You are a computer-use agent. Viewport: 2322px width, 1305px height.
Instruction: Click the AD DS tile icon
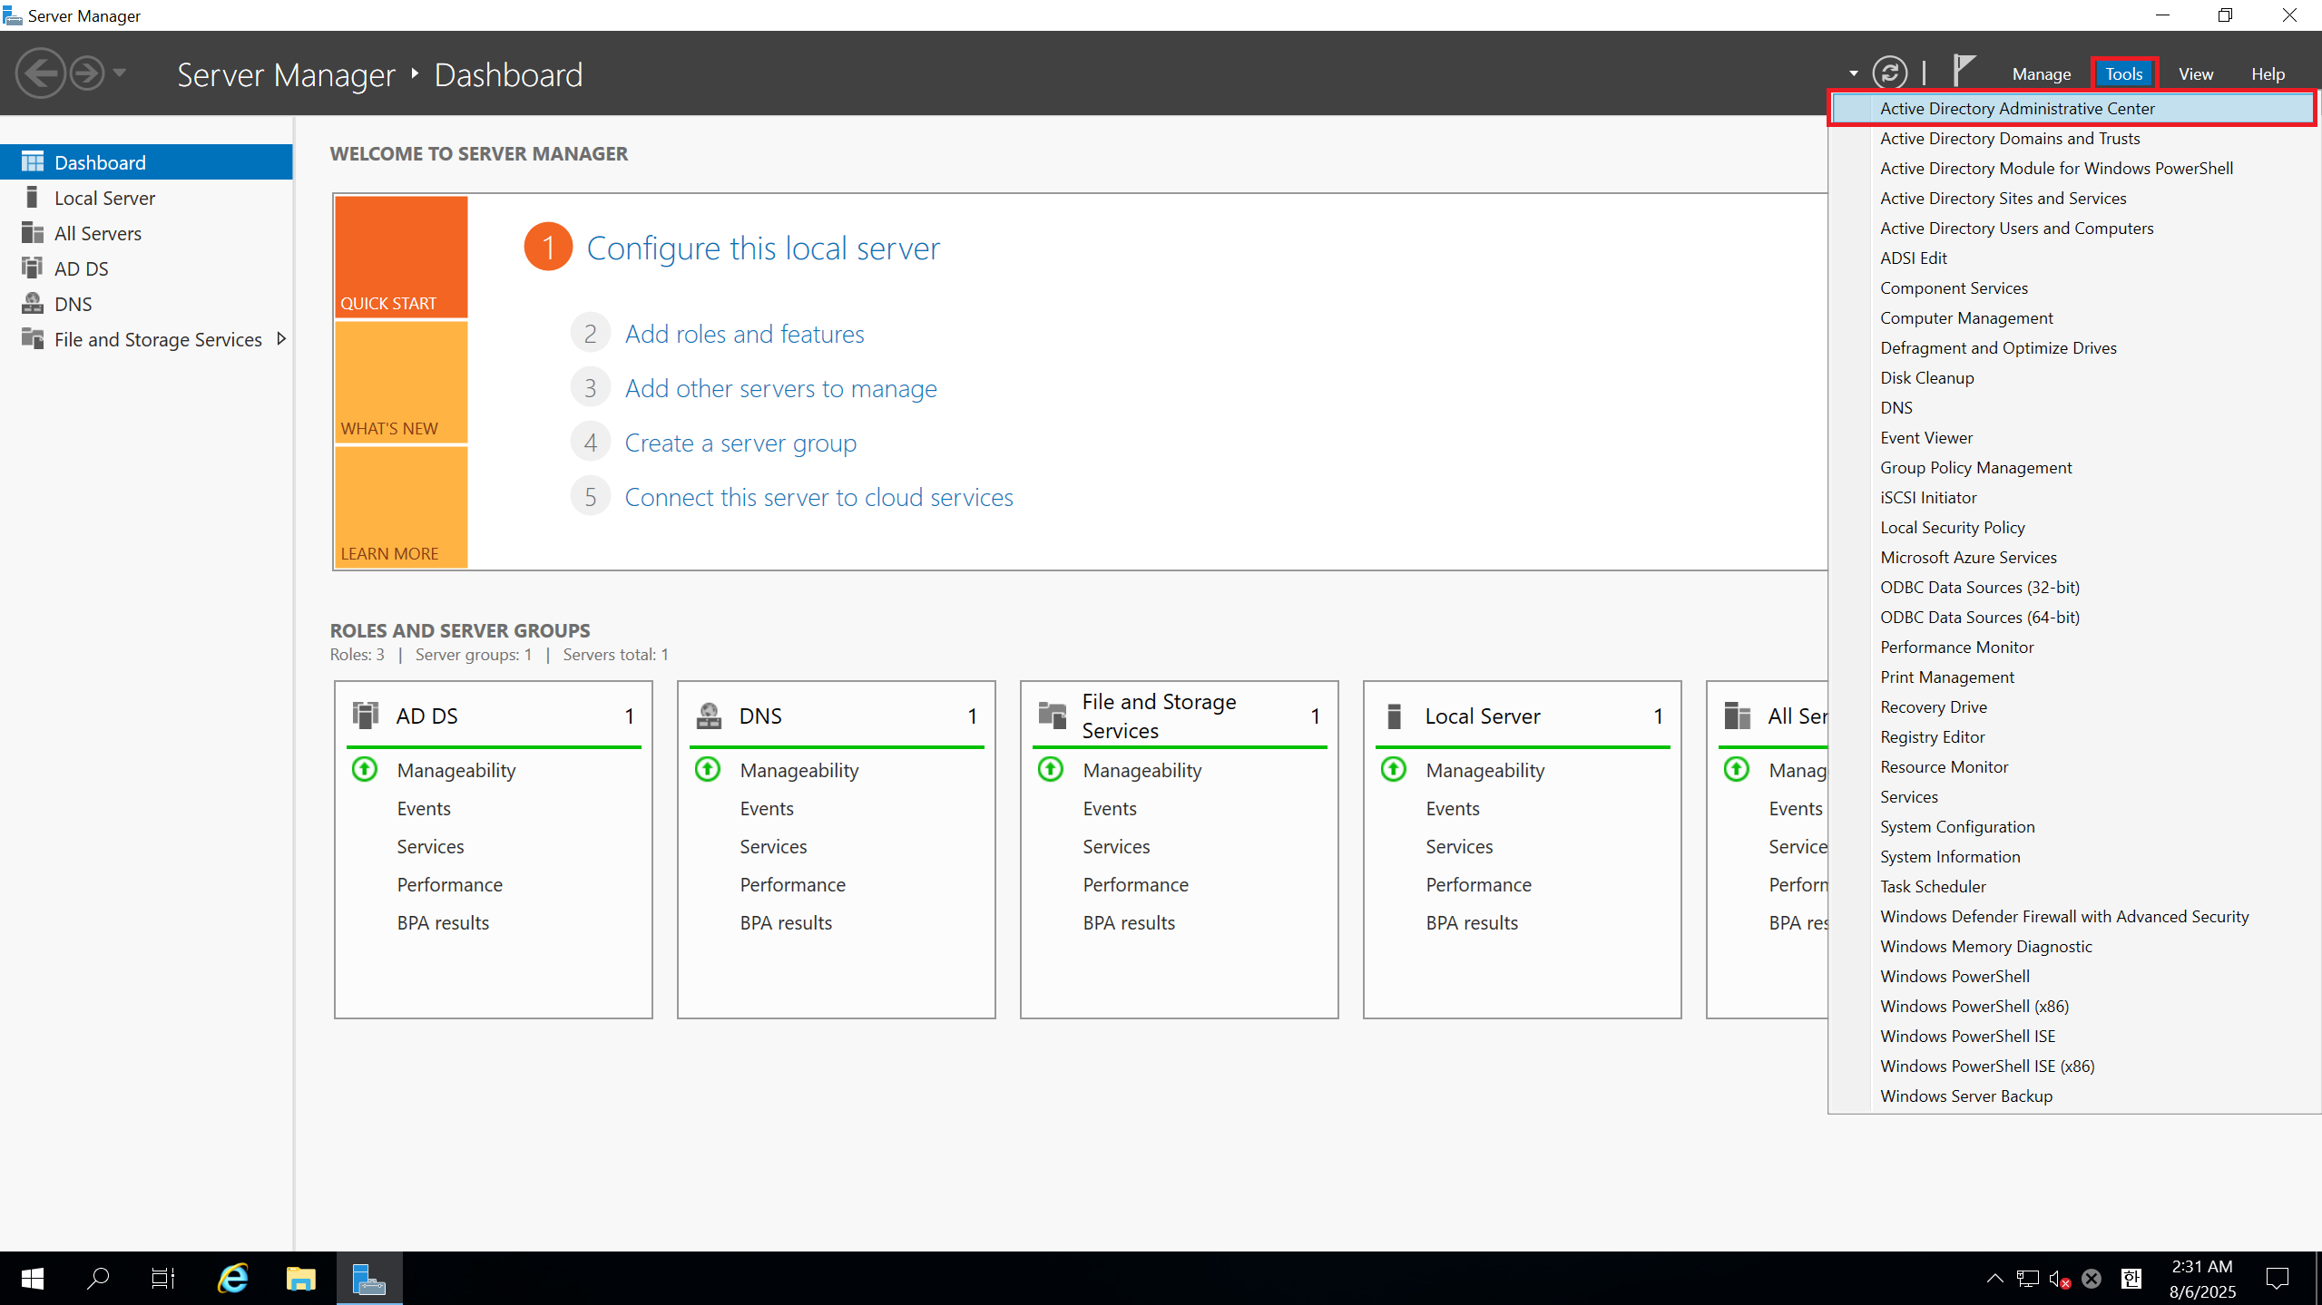point(366,716)
